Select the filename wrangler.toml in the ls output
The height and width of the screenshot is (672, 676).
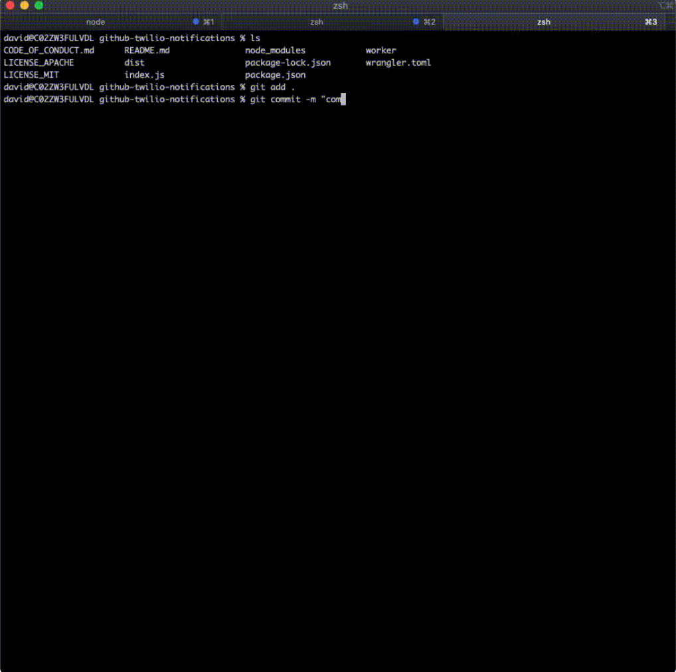(x=398, y=62)
